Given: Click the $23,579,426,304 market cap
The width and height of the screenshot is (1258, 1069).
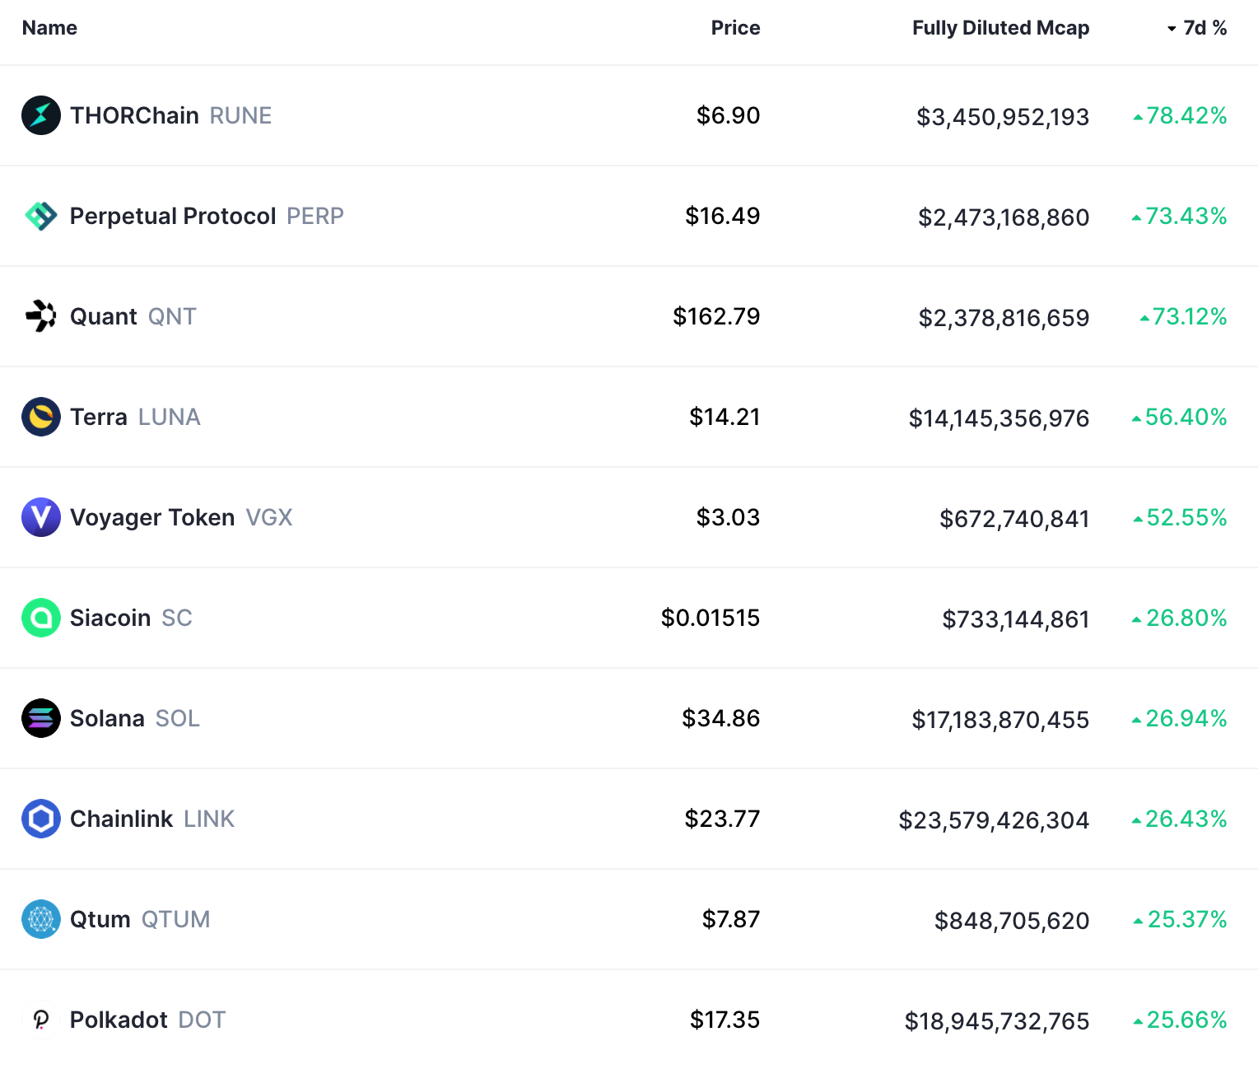Looking at the screenshot, I should pyautogui.click(x=994, y=820).
